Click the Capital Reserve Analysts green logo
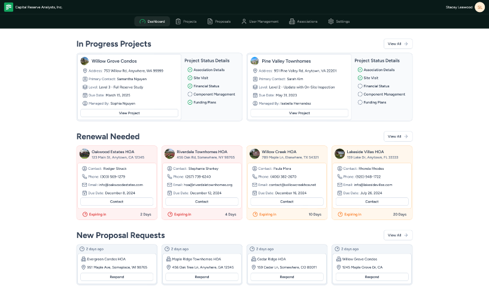Image resolution: width=489 pixels, height=299 pixels. click(8, 7)
